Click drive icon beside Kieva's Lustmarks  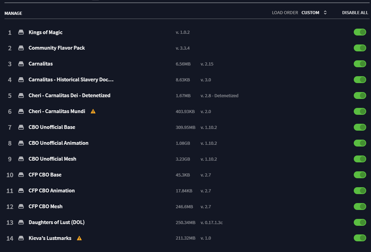pos(21,238)
